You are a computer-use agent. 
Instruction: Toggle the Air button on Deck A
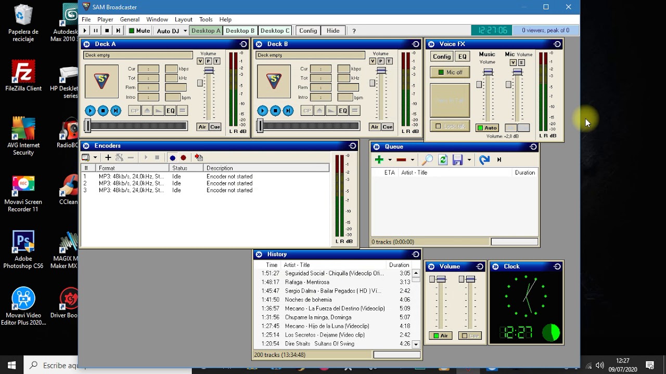(x=202, y=127)
